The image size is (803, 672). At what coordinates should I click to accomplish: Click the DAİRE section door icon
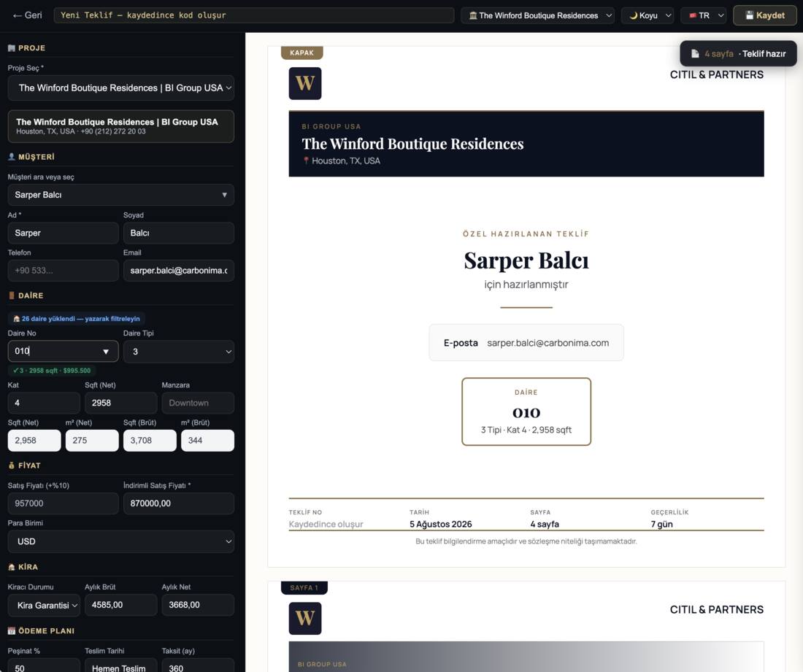click(11, 296)
